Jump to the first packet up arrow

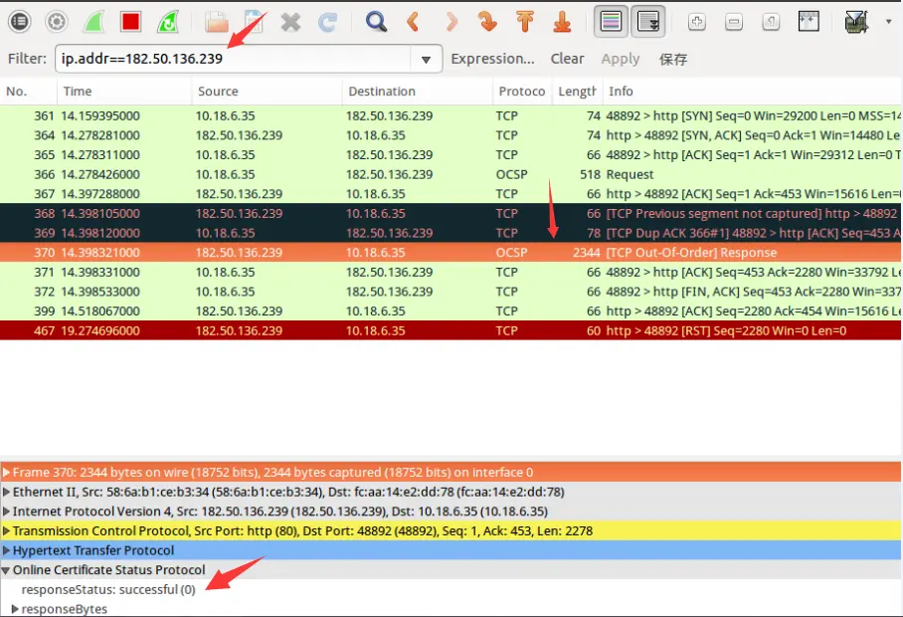click(525, 22)
